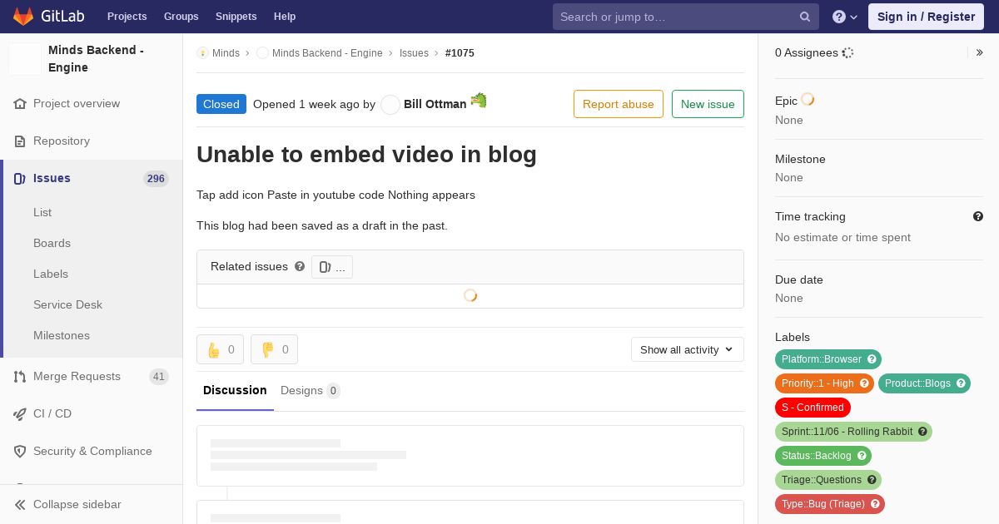Open the Issues breadcrumb link

(414, 53)
